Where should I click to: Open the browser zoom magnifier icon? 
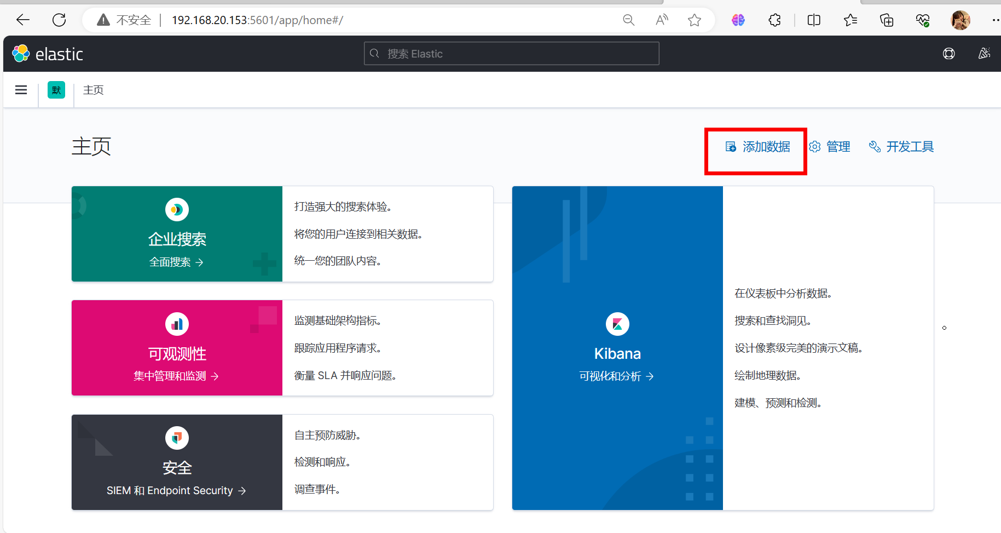tap(629, 20)
